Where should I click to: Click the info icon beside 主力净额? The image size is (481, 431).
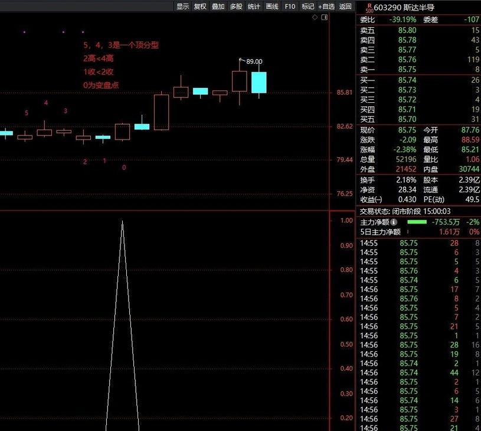click(x=394, y=222)
